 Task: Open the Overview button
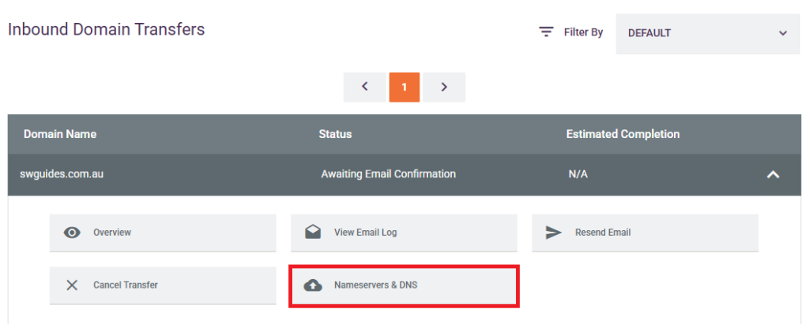pyautogui.click(x=163, y=233)
